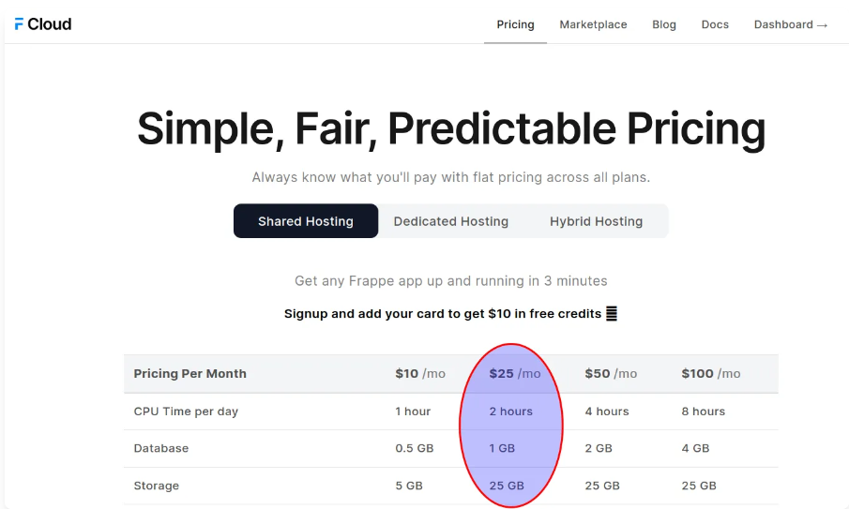849x509 pixels.
Task: Click the CPU Time per day row label
Action: pos(186,412)
